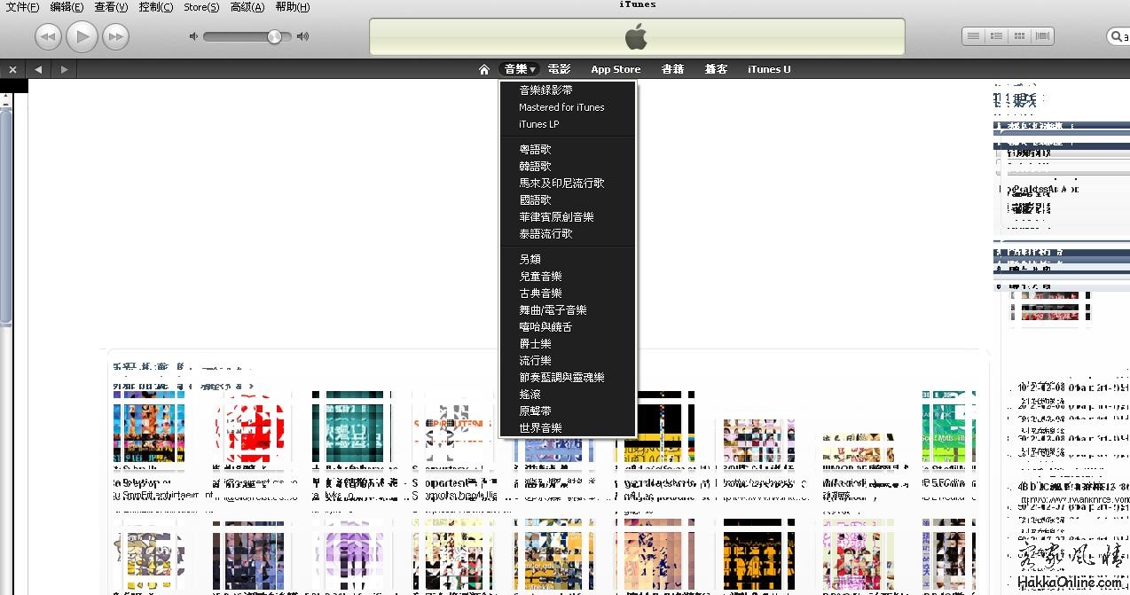Click the low-volume speaker icon
The width and height of the screenshot is (1130, 595).
[x=194, y=36]
